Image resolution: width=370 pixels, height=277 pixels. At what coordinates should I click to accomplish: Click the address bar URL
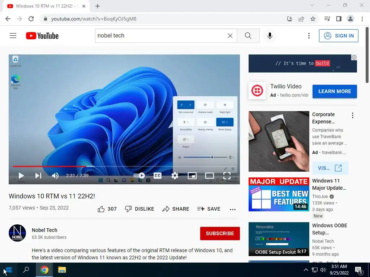click(94, 19)
